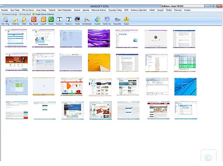Open the Kayıtlar menu
223x166 pixels.
tap(4, 10)
